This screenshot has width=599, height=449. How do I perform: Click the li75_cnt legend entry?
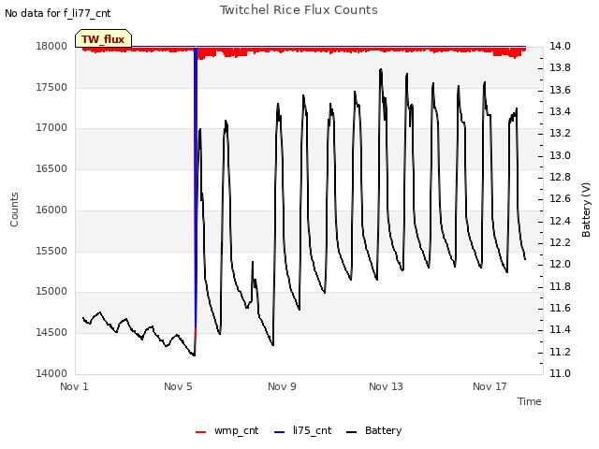[302, 430]
